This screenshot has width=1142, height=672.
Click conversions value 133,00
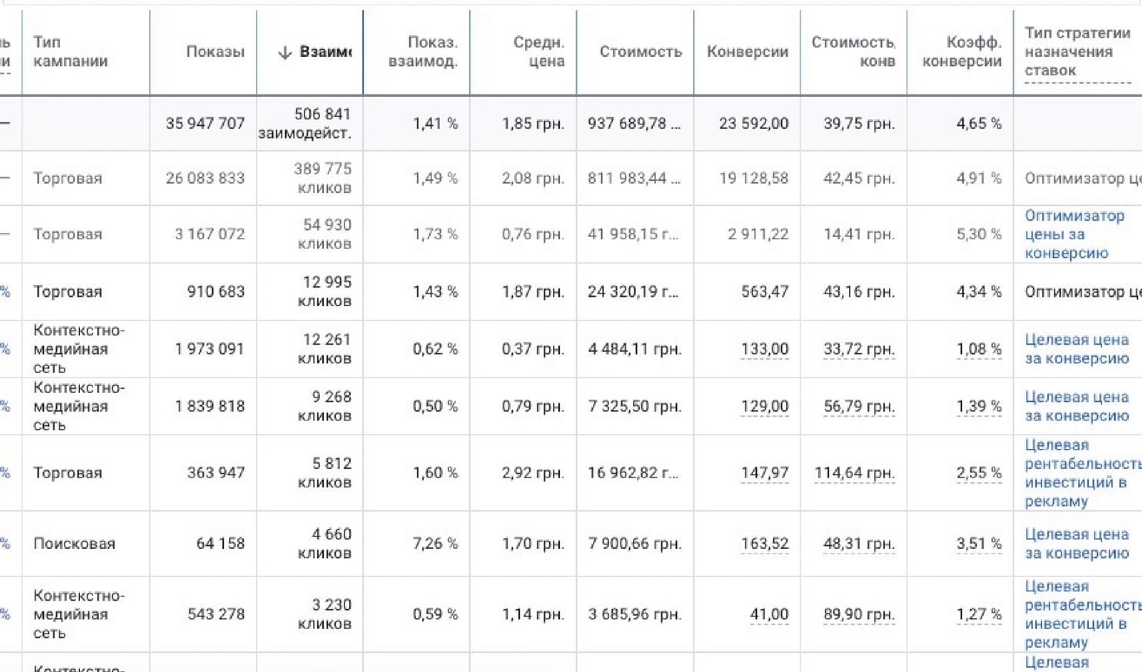pyautogui.click(x=764, y=349)
